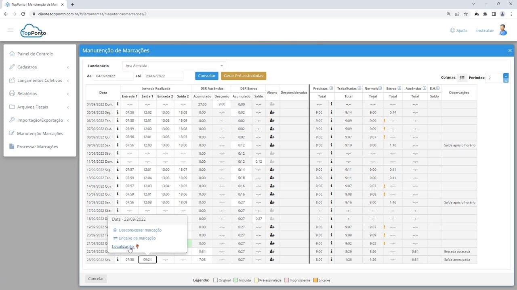Click warning icon in Extras for 21/09/2022
Image resolution: width=517 pixels, height=290 pixels.
pos(385,243)
